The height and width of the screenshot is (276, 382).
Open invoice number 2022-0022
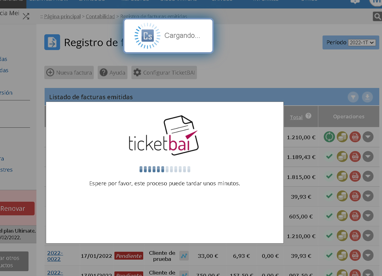point(55,256)
